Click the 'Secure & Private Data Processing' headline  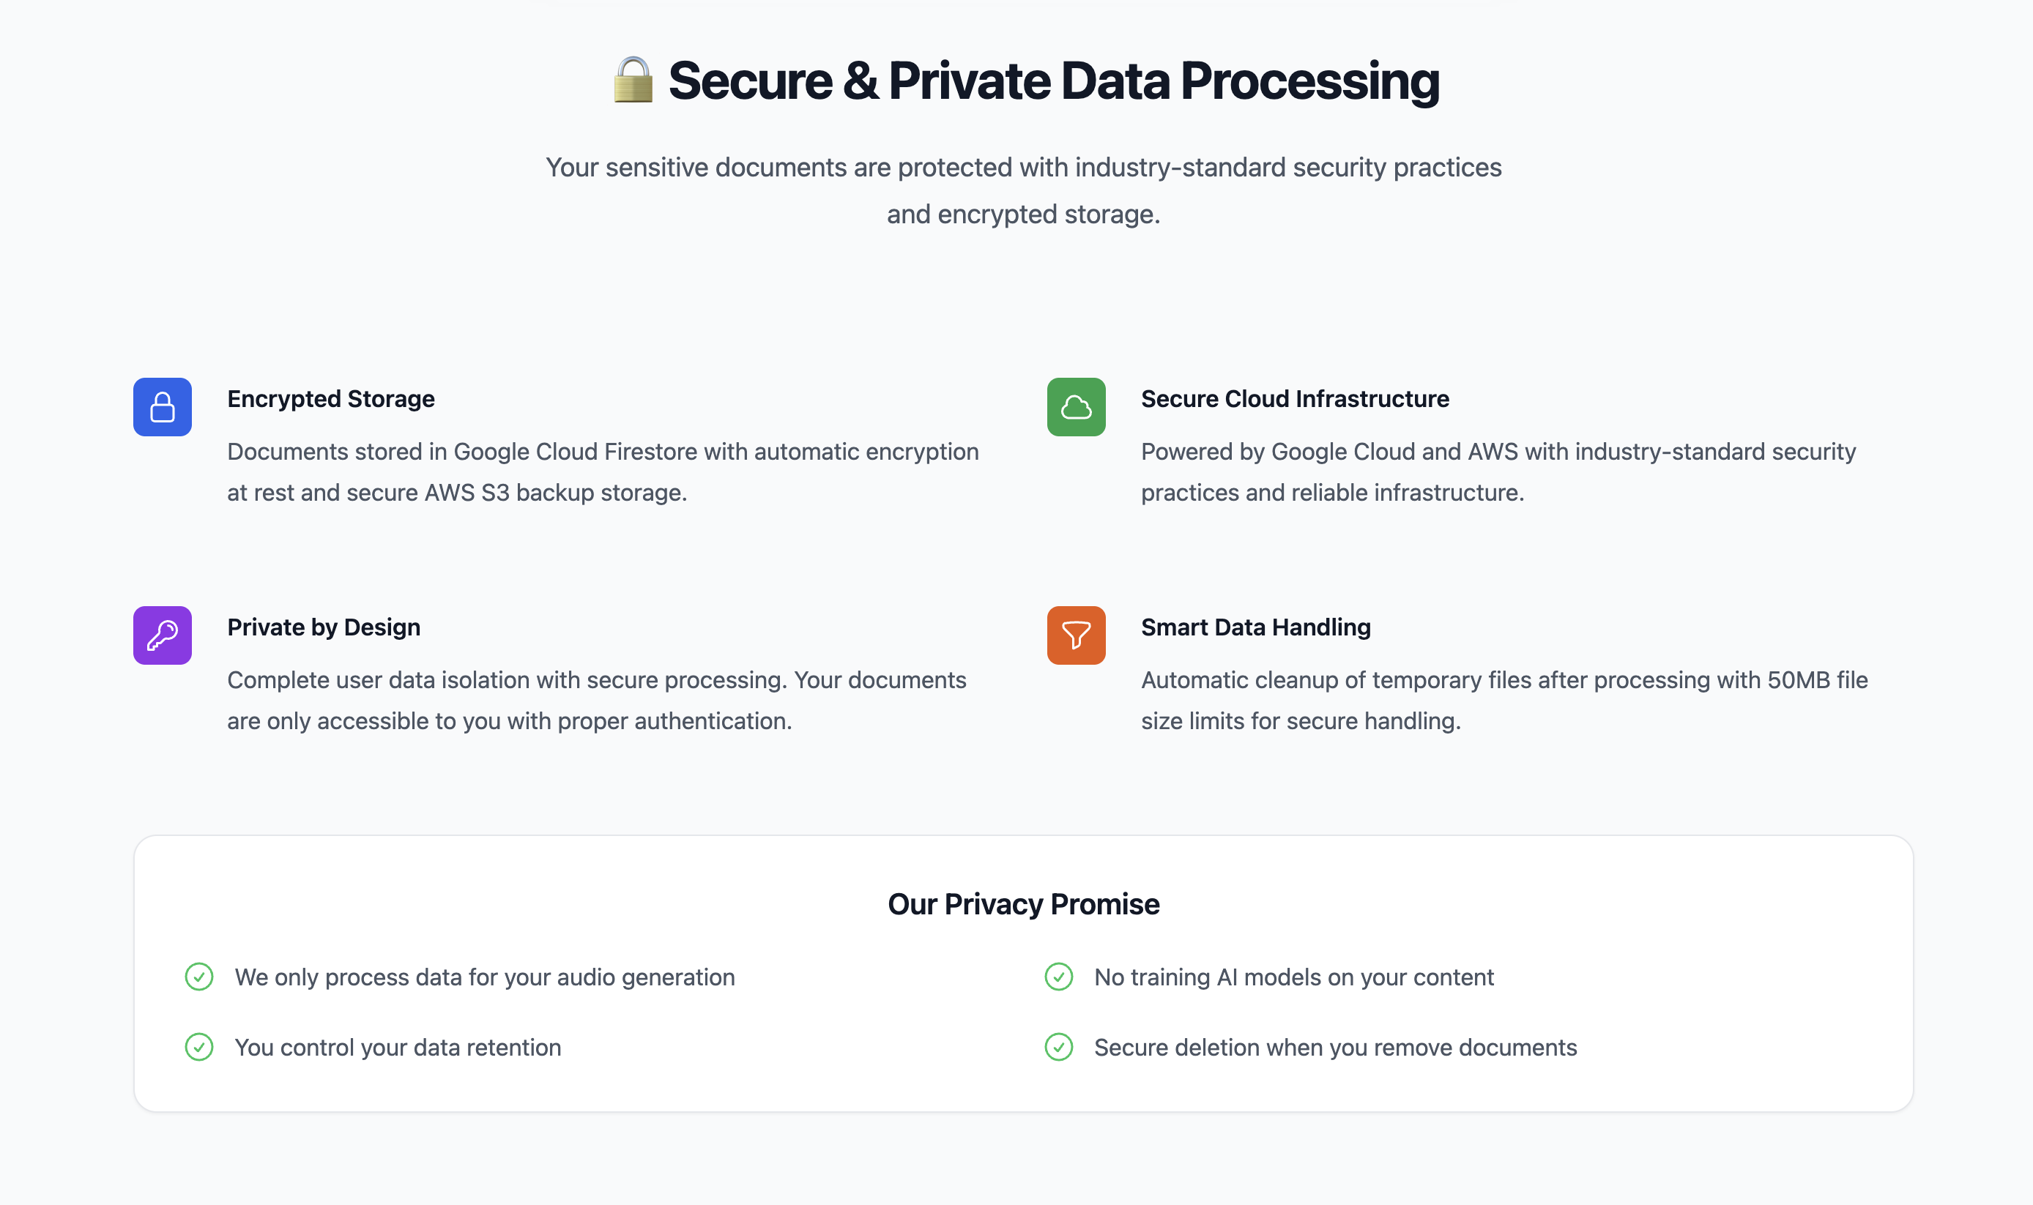click(1053, 81)
